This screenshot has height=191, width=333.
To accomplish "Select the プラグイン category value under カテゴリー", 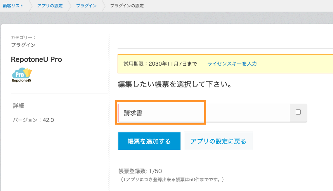I will tap(23, 45).
